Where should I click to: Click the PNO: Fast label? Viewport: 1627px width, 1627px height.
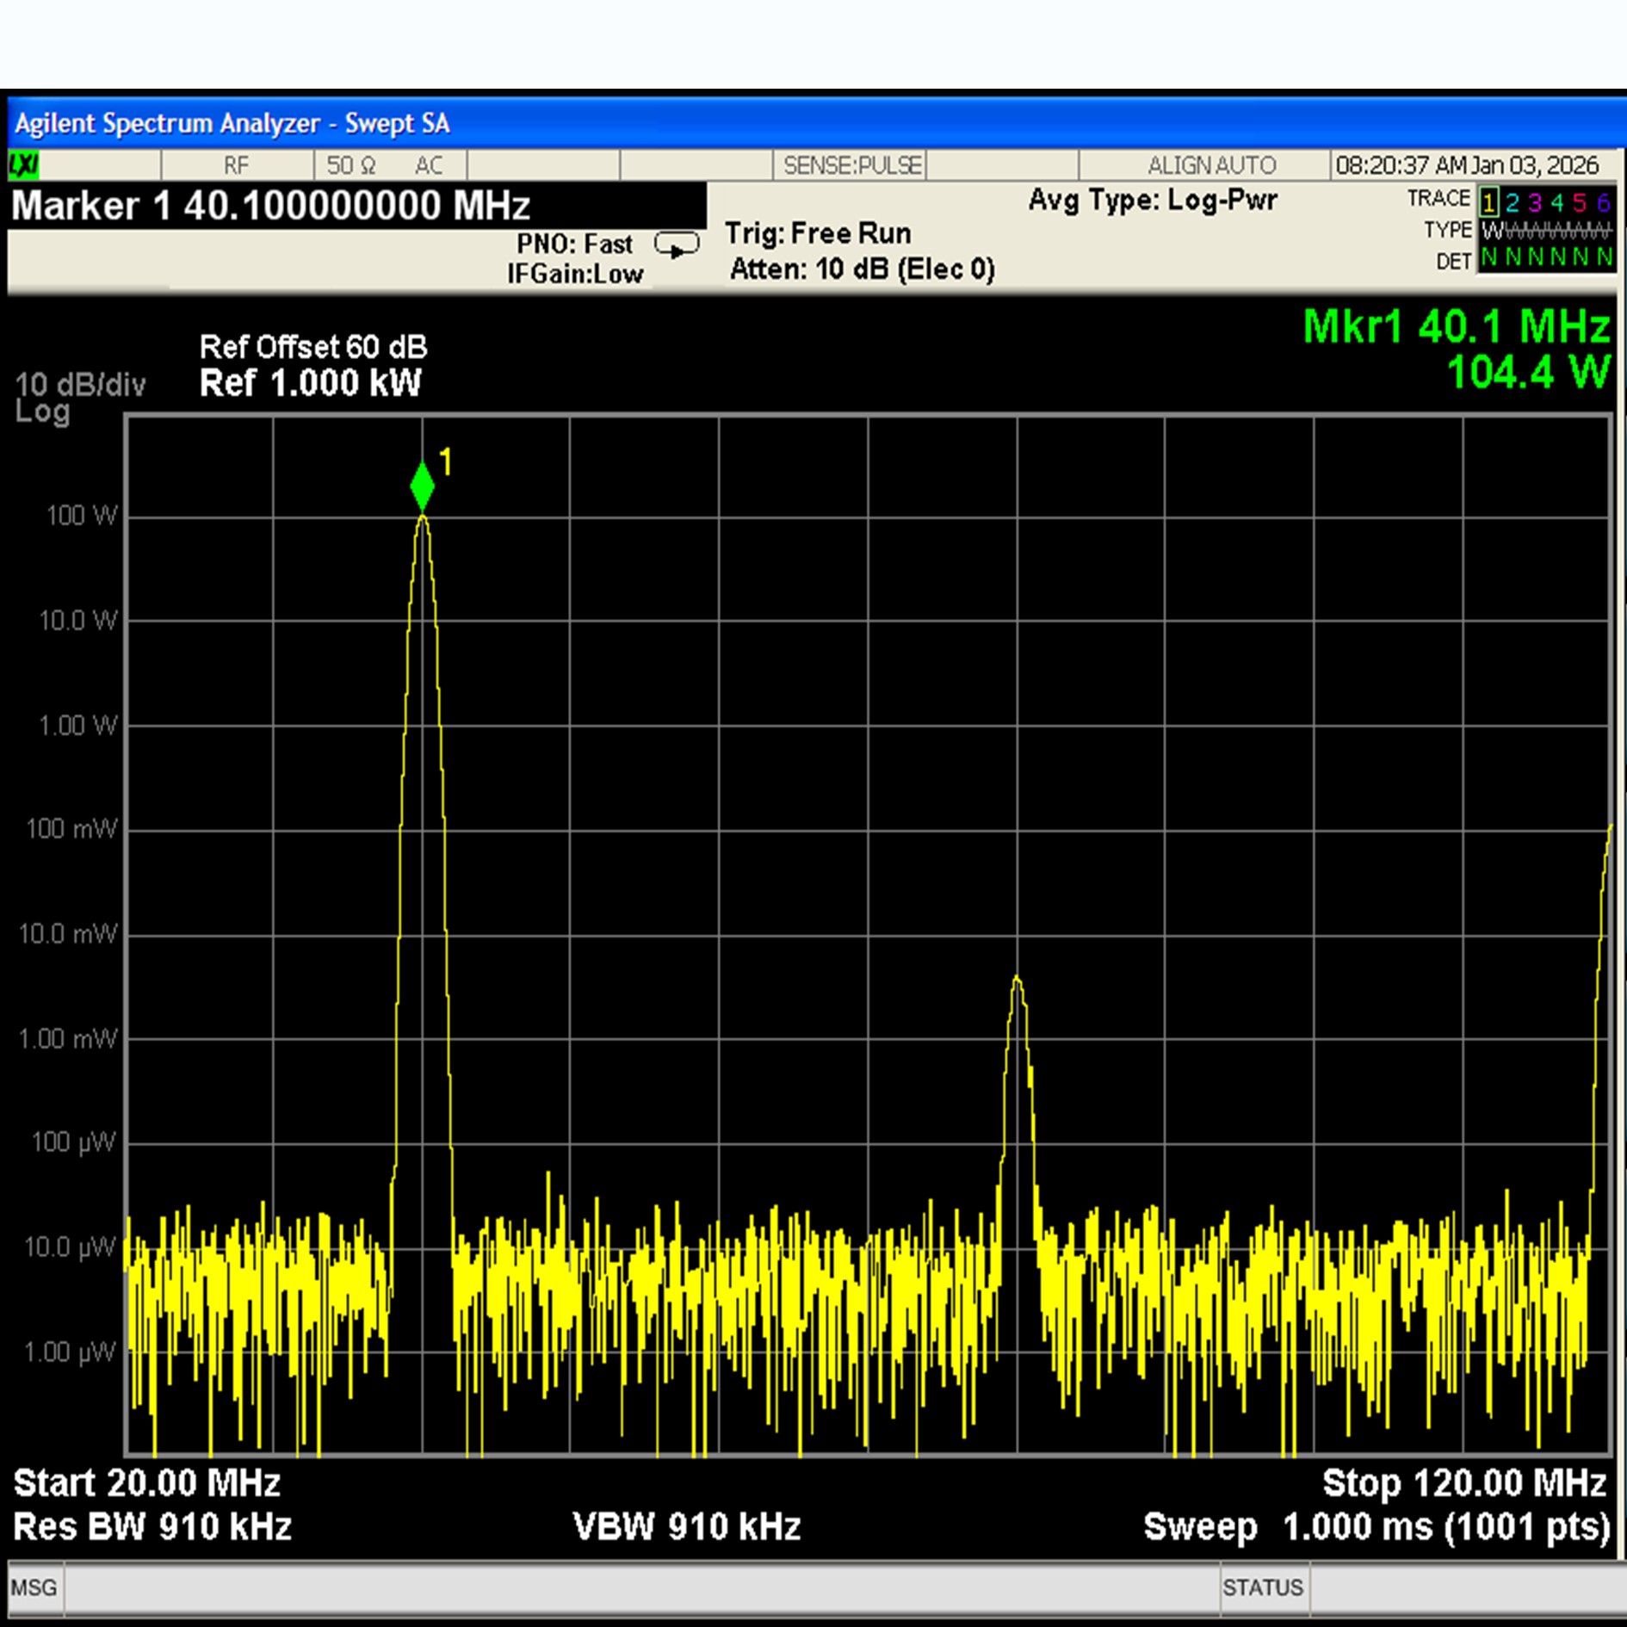pyautogui.click(x=574, y=244)
